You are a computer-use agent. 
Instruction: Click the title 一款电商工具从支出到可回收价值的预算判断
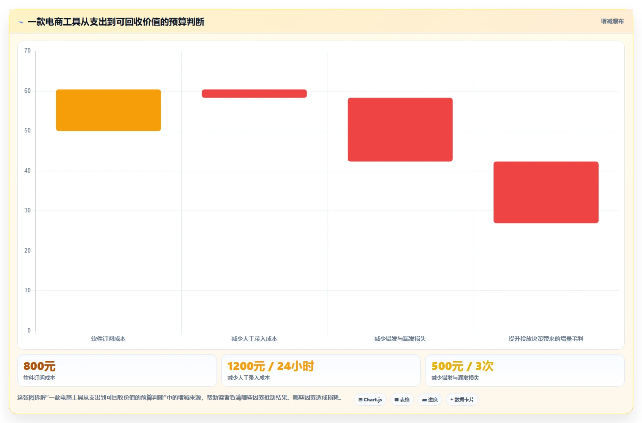click(116, 22)
